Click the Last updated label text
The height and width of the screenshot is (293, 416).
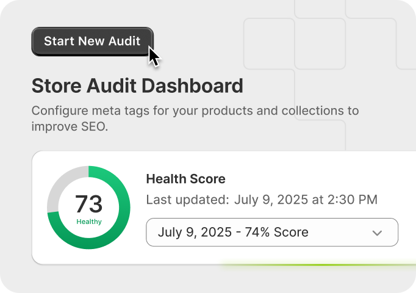tap(185, 200)
